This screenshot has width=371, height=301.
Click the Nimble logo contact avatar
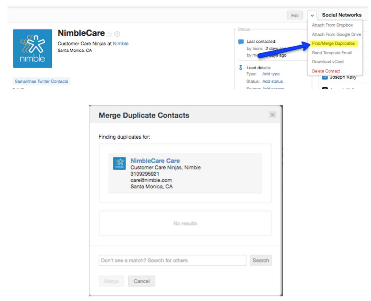(x=33, y=49)
